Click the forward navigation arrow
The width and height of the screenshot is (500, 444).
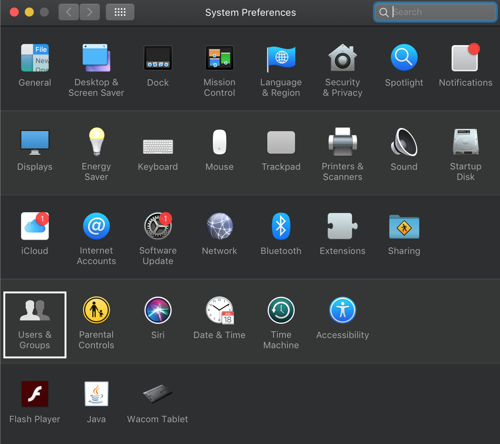[90, 12]
